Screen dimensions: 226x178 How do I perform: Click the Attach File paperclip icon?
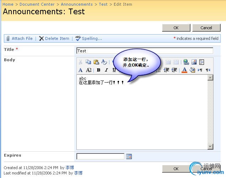click(8, 38)
